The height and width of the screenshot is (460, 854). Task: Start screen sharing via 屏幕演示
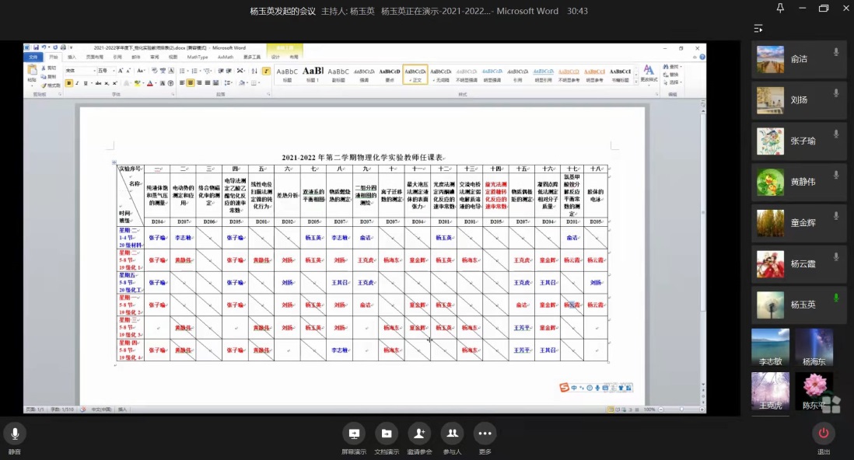click(x=354, y=434)
